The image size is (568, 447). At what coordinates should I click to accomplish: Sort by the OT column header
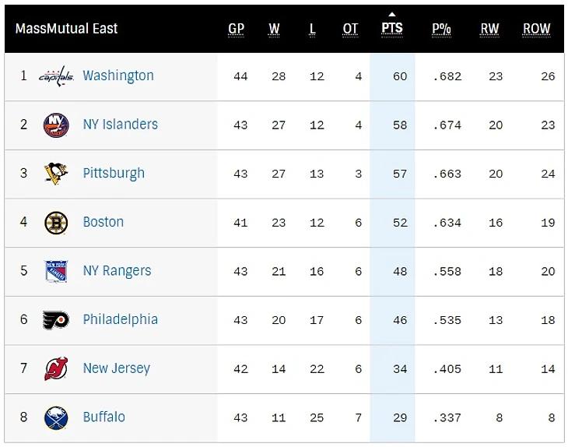(351, 29)
